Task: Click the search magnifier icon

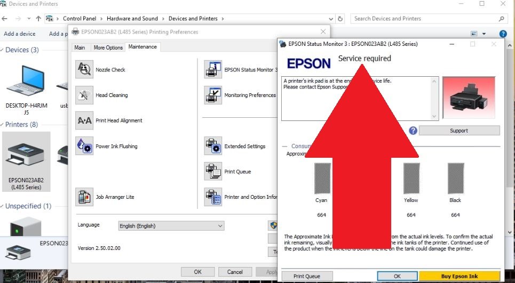Action: click(501, 19)
